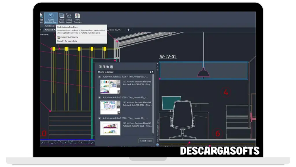The image size is (296, 167).
Task: Close the Push to Autodesk Docs palette
Action: pos(158,63)
